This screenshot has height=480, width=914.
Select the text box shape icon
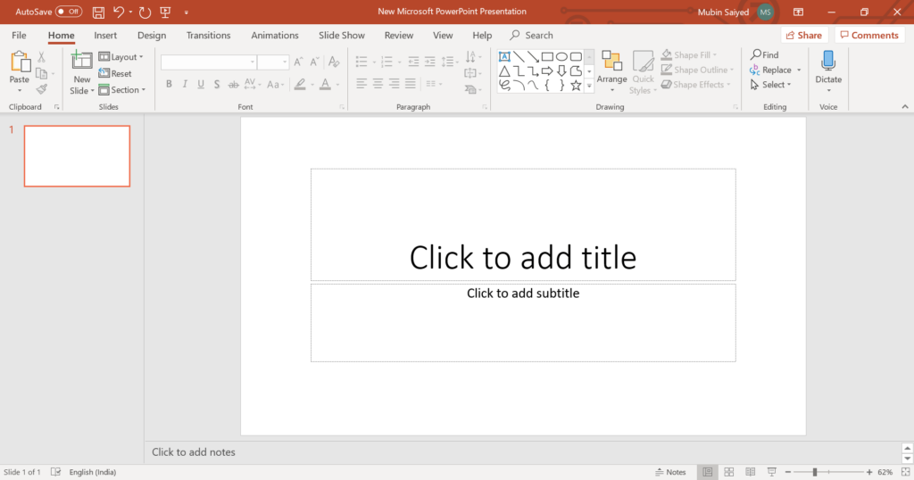pyautogui.click(x=504, y=56)
